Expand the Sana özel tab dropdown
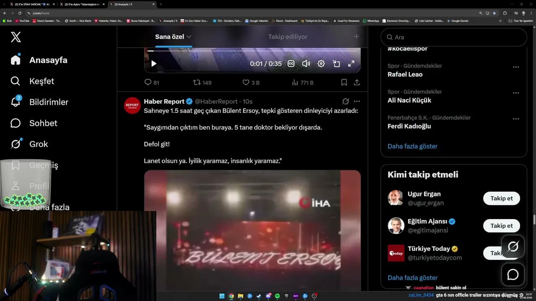The image size is (536, 301). point(189,37)
